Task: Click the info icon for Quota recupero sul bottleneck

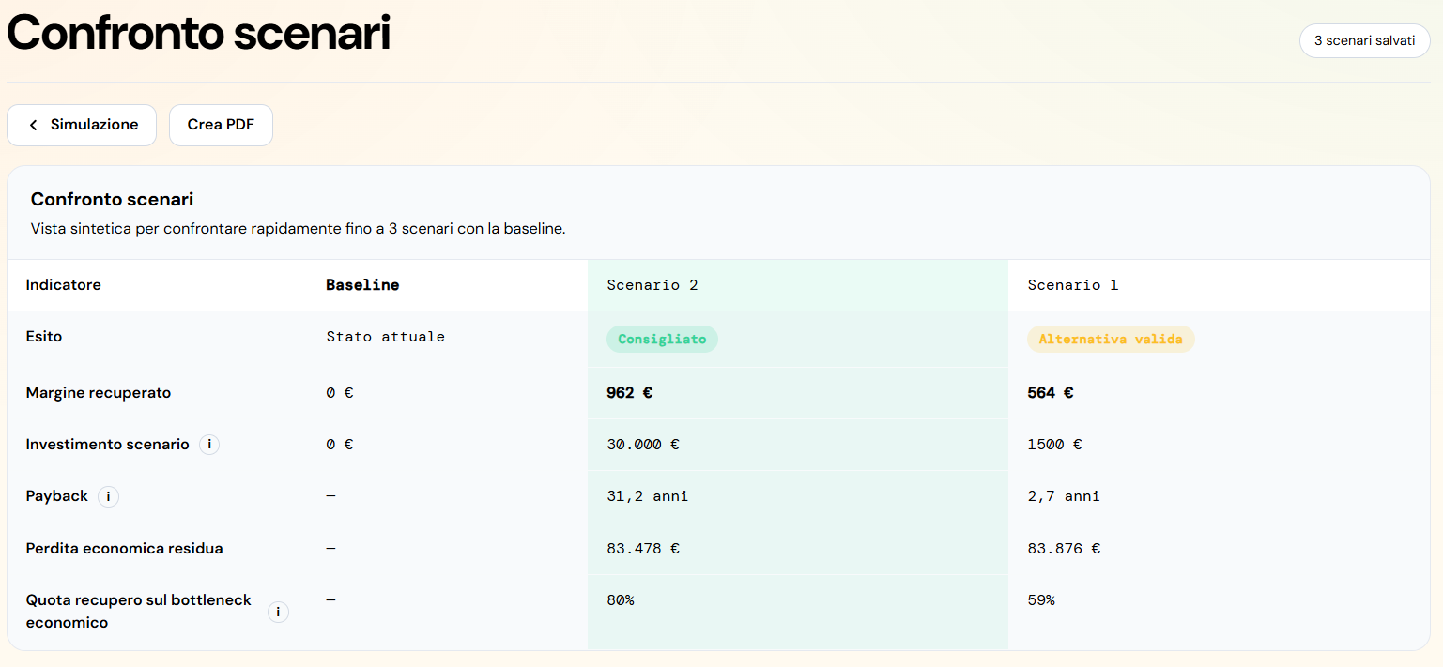Action: coord(278,613)
